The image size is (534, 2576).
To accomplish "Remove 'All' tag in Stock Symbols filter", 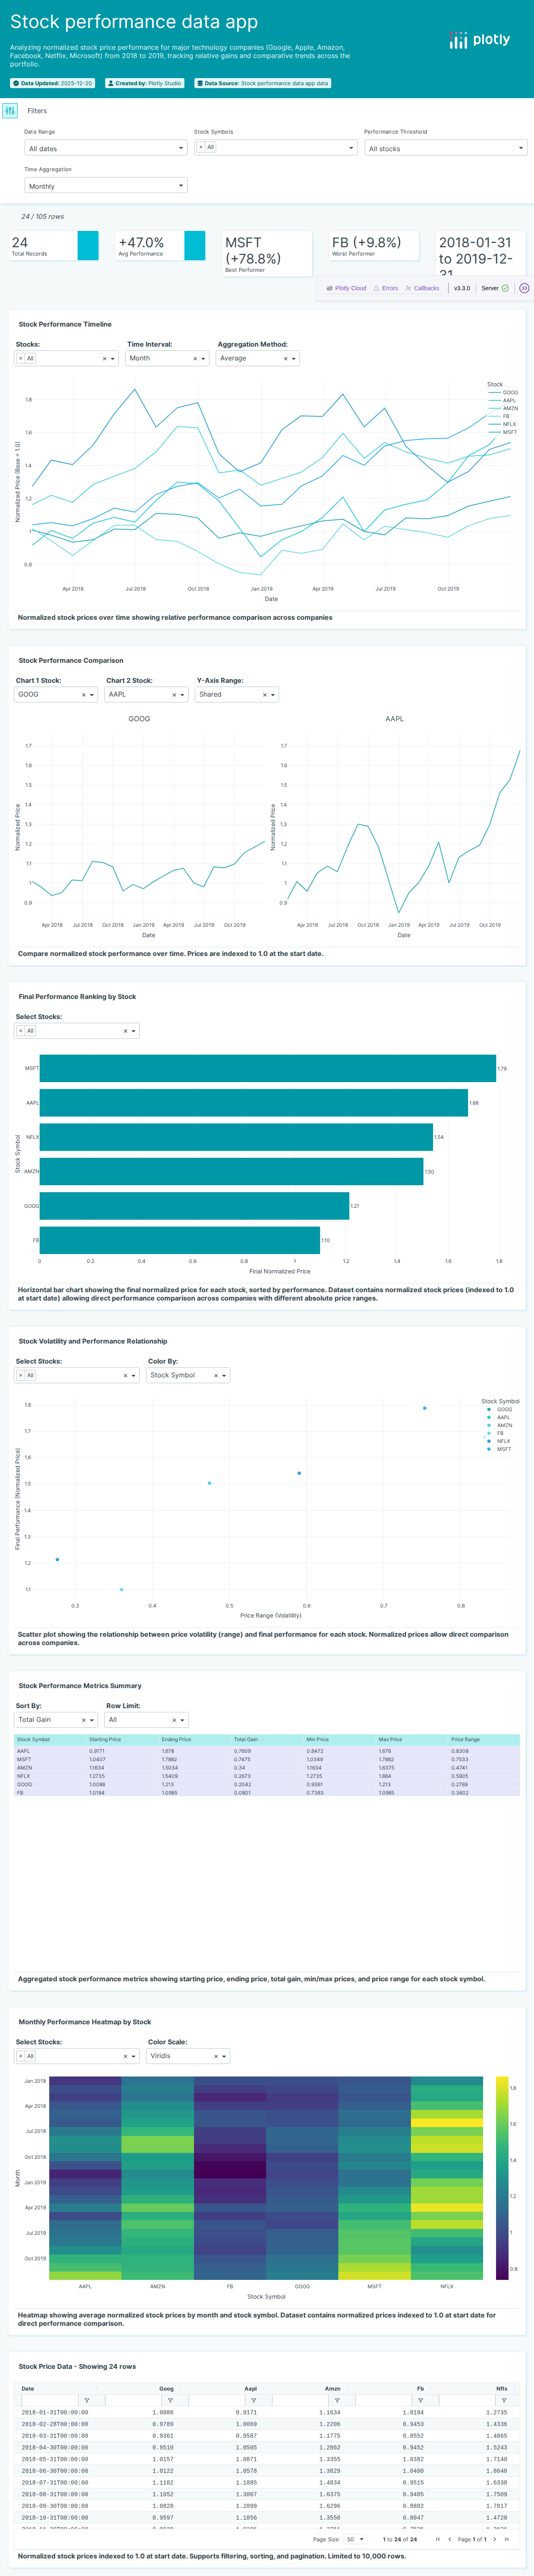I will (201, 147).
